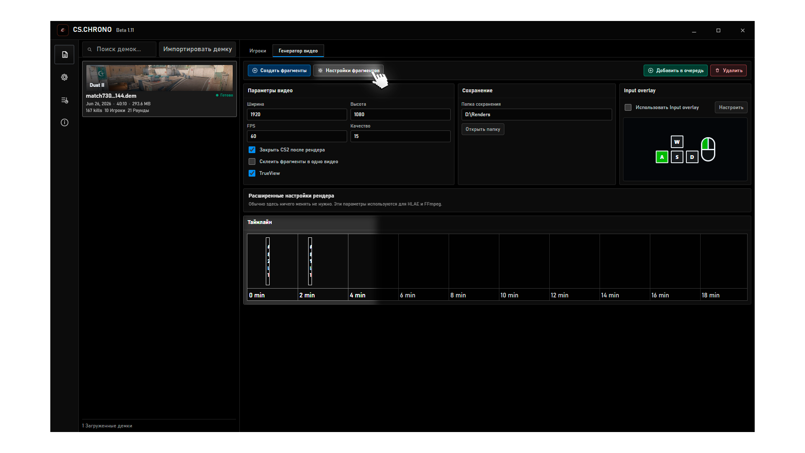Open the info icon in sidebar
Image resolution: width=805 pixels, height=453 pixels.
point(65,122)
